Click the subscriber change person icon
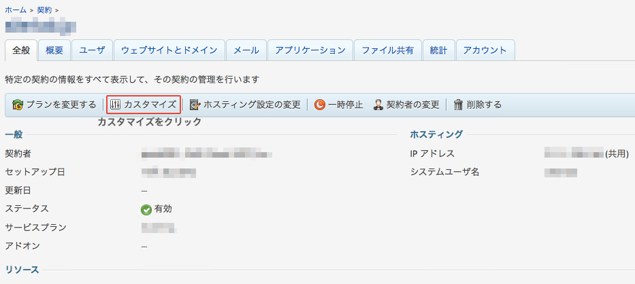Screen dimensions: 635x284 (378, 105)
